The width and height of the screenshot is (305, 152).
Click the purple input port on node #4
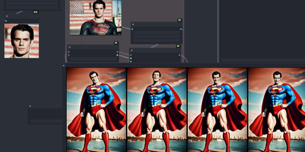coord(131,55)
